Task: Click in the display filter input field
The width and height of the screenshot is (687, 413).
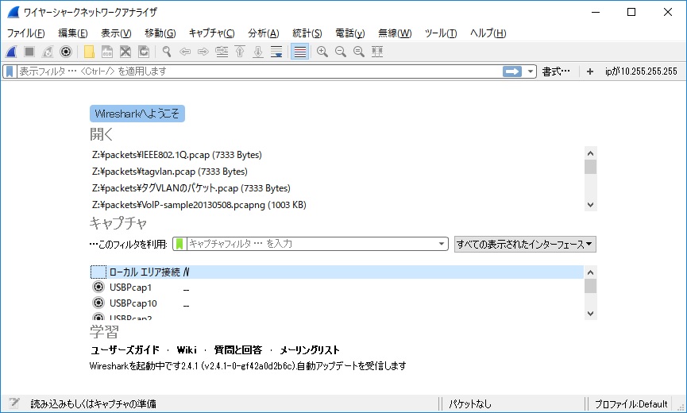Action: coord(260,71)
